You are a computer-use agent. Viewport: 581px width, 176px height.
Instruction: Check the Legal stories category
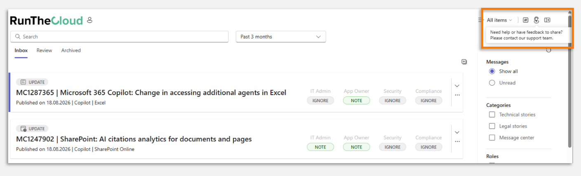[x=492, y=126]
